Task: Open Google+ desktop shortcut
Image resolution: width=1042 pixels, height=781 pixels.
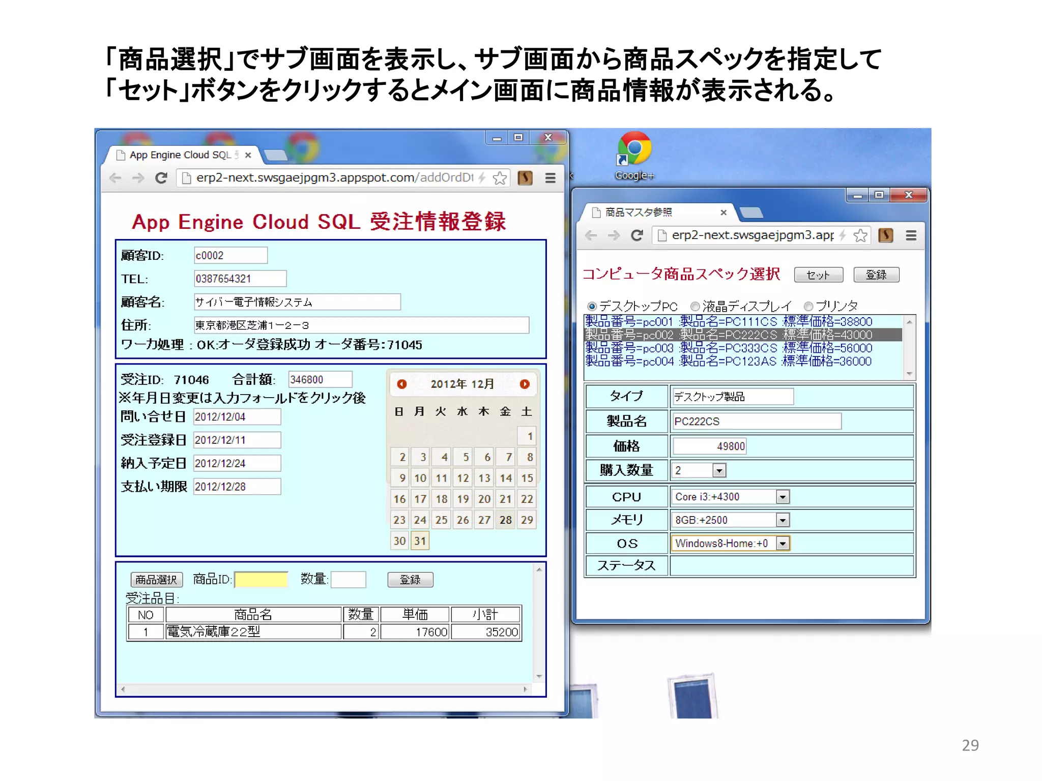Action: coord(634,156)
